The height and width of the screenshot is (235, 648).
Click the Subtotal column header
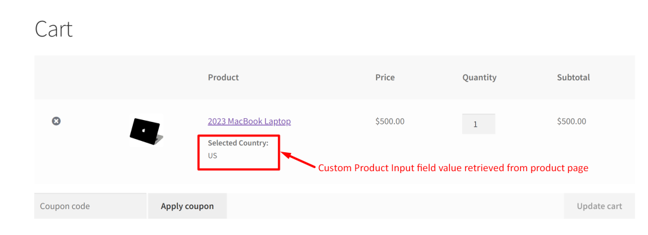coord(573,77)
